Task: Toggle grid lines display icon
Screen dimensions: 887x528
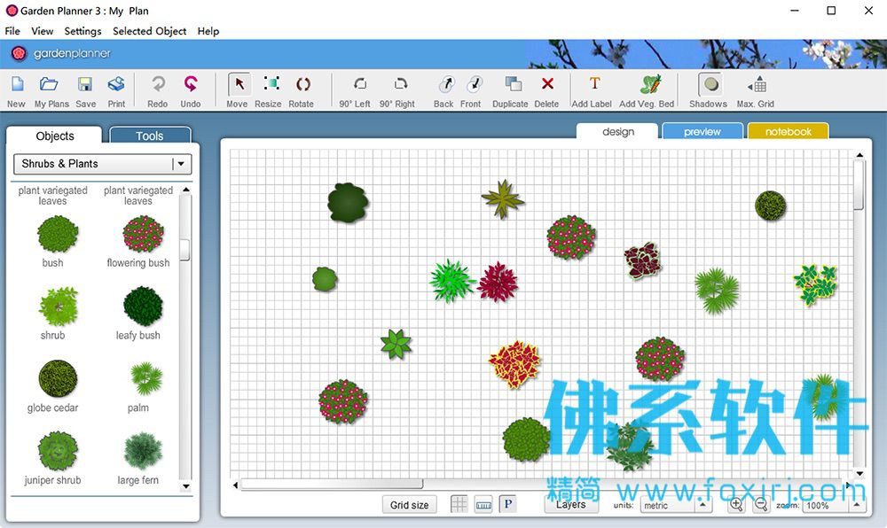Action: coord(459,504)
